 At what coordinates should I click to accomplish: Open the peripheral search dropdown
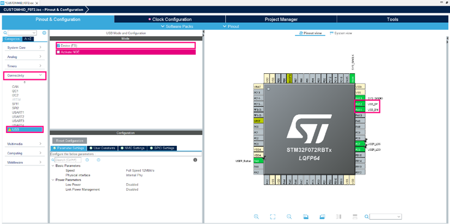[34, 33]
